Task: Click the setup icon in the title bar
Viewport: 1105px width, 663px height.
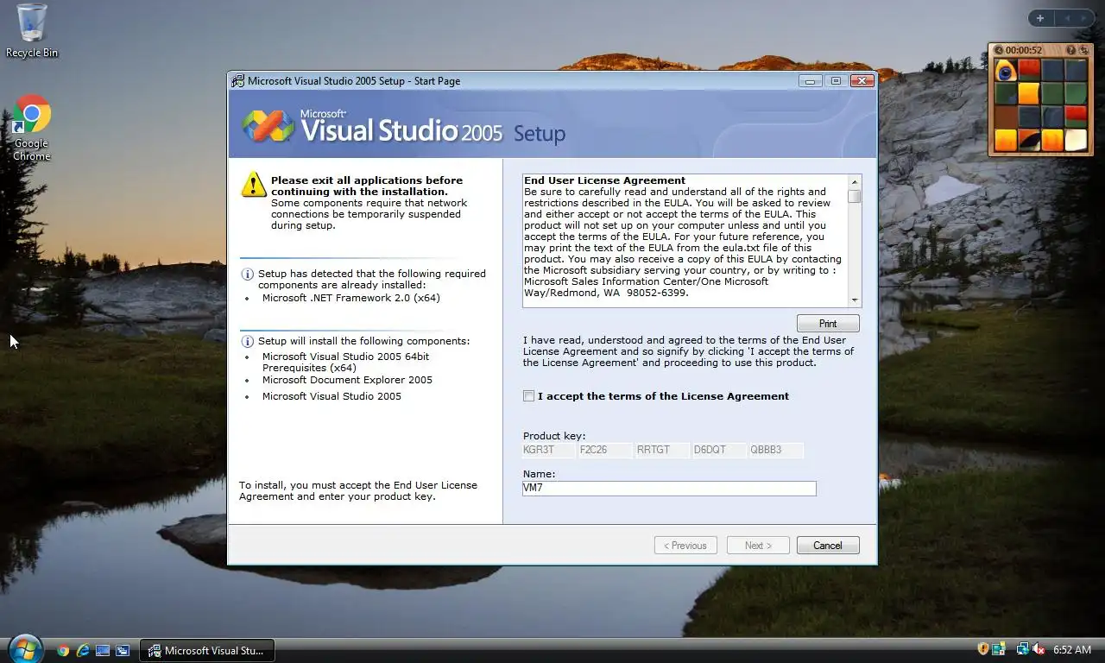Action: click(237, 81)
